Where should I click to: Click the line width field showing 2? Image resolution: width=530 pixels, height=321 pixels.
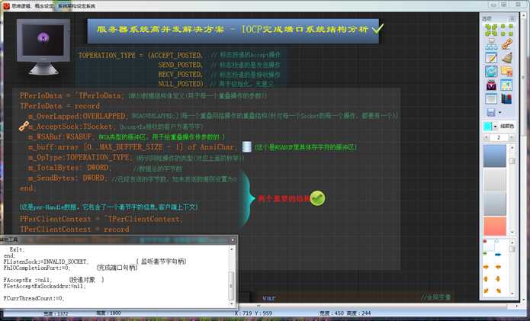[499, 137]
